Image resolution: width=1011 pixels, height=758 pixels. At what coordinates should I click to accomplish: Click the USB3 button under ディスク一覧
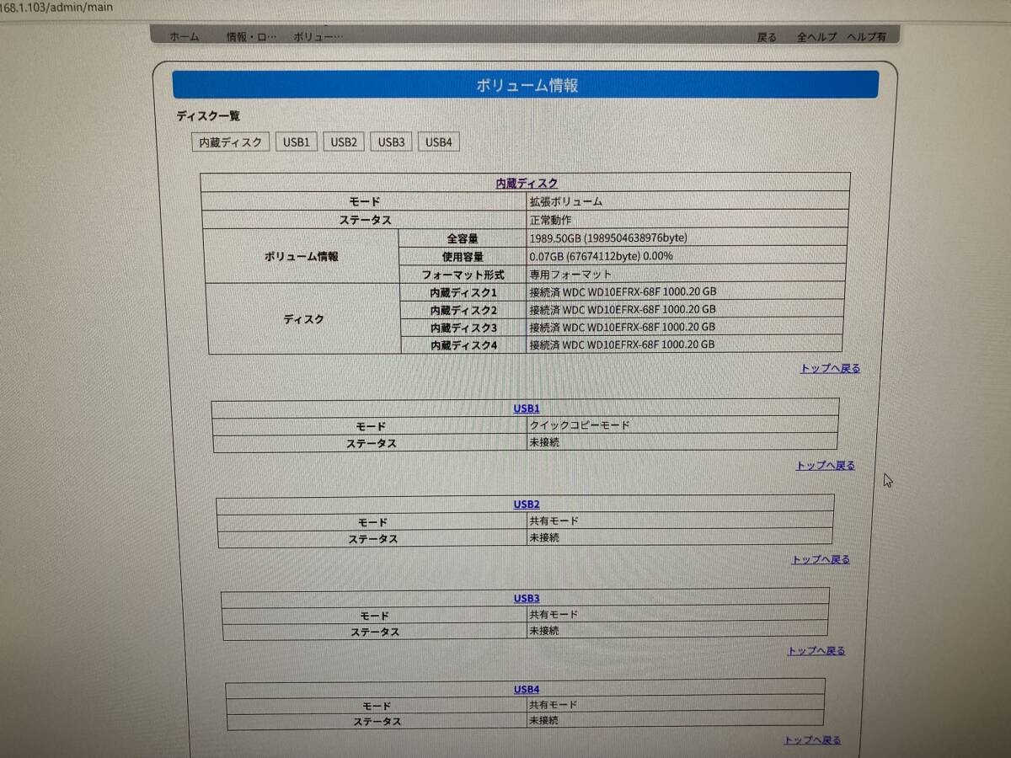point(391,142)
